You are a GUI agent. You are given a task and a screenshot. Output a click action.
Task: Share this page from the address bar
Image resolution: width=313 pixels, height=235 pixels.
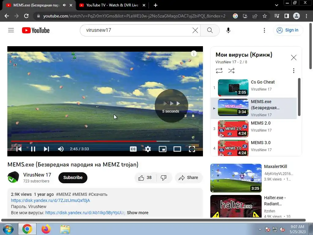pyautogui.click(x=255, y=16)
